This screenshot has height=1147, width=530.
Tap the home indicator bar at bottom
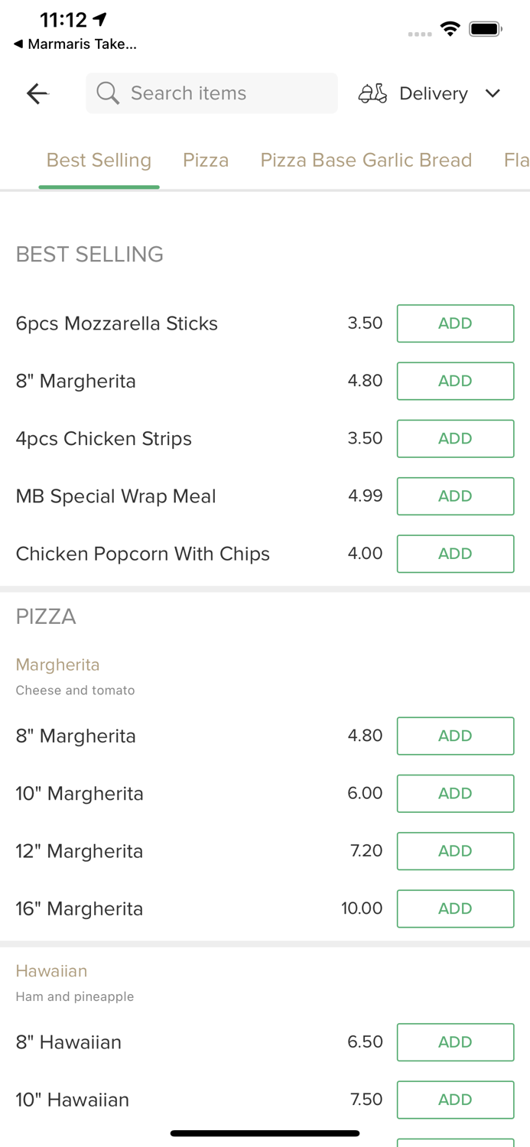[265, 1133]
